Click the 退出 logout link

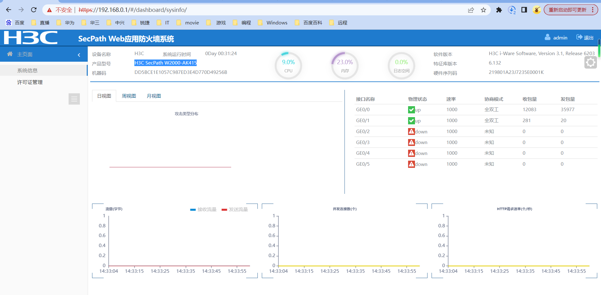click(x=585, y=38)
